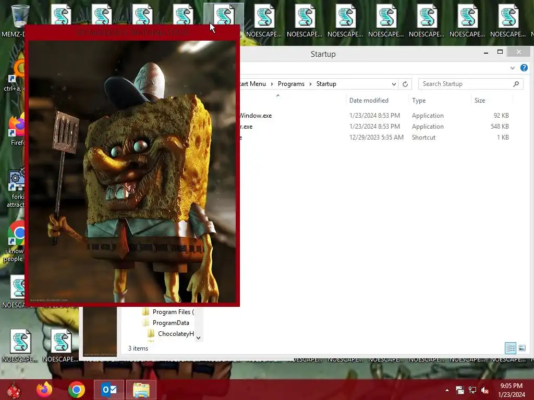The width and height of the screenshot is (534, 400).
Task: Open the network icon in system tray
Action: [x=472, y=390]
